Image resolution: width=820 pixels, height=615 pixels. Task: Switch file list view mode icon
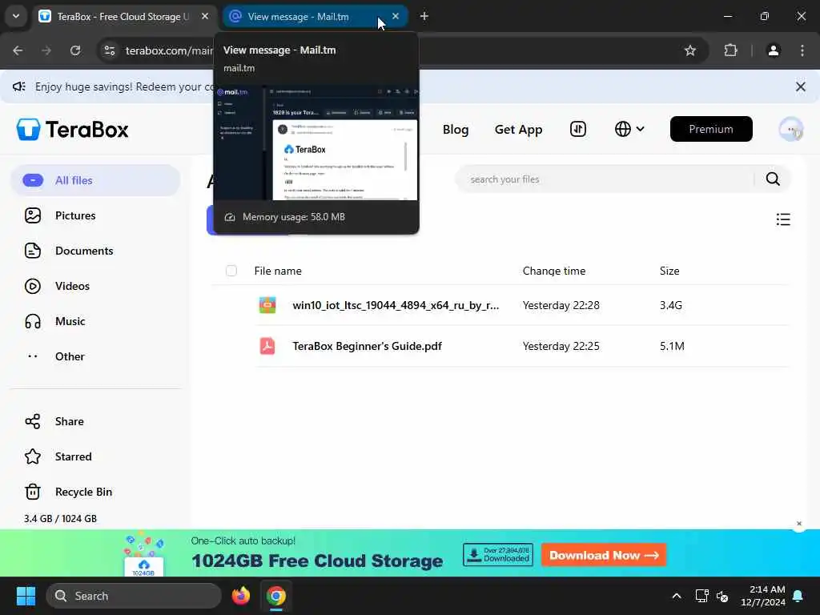click(783, 219)
